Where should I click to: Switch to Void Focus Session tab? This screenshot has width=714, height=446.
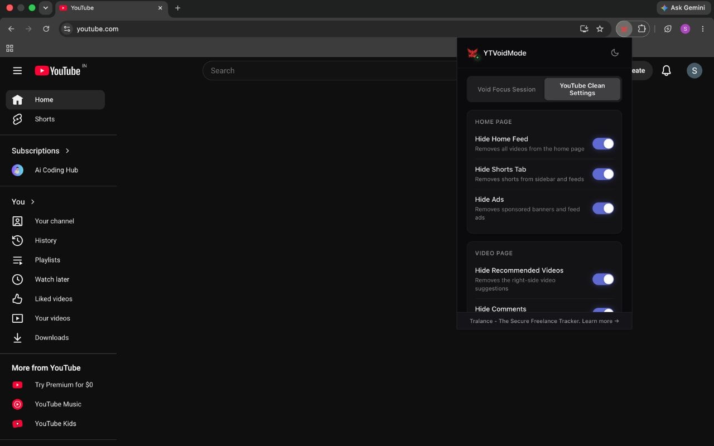(x=506, y=89)
